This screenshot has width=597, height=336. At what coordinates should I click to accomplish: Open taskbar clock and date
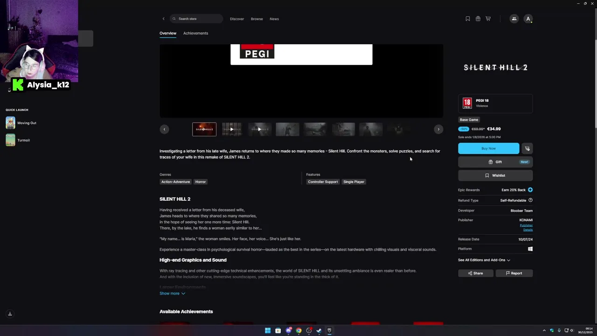[585, 330]
